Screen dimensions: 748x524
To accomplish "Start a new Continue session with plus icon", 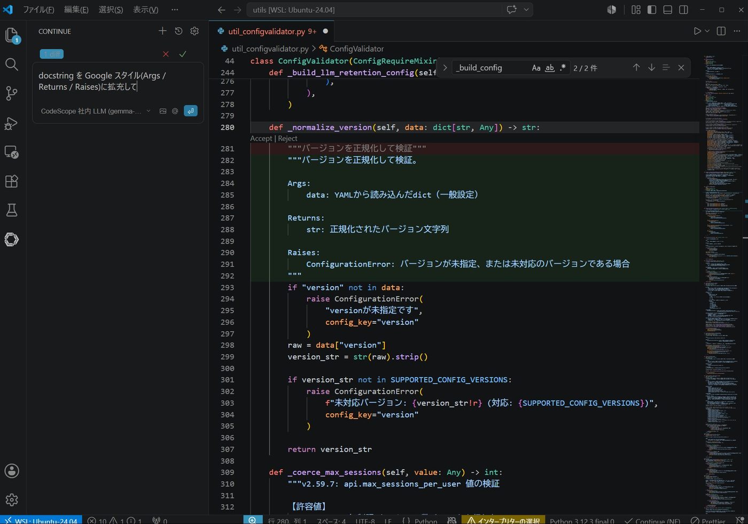I will coord(162,31).
